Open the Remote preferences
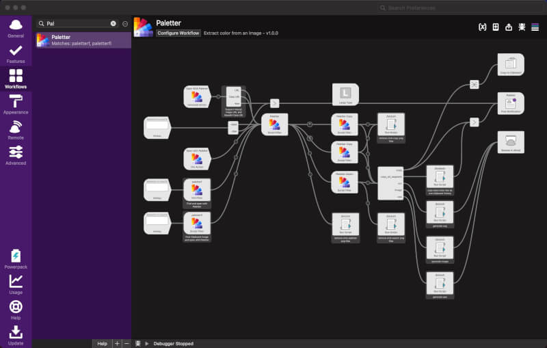Image resolution: width=547 pixels, height=348 pixels. tap(16, 130)
